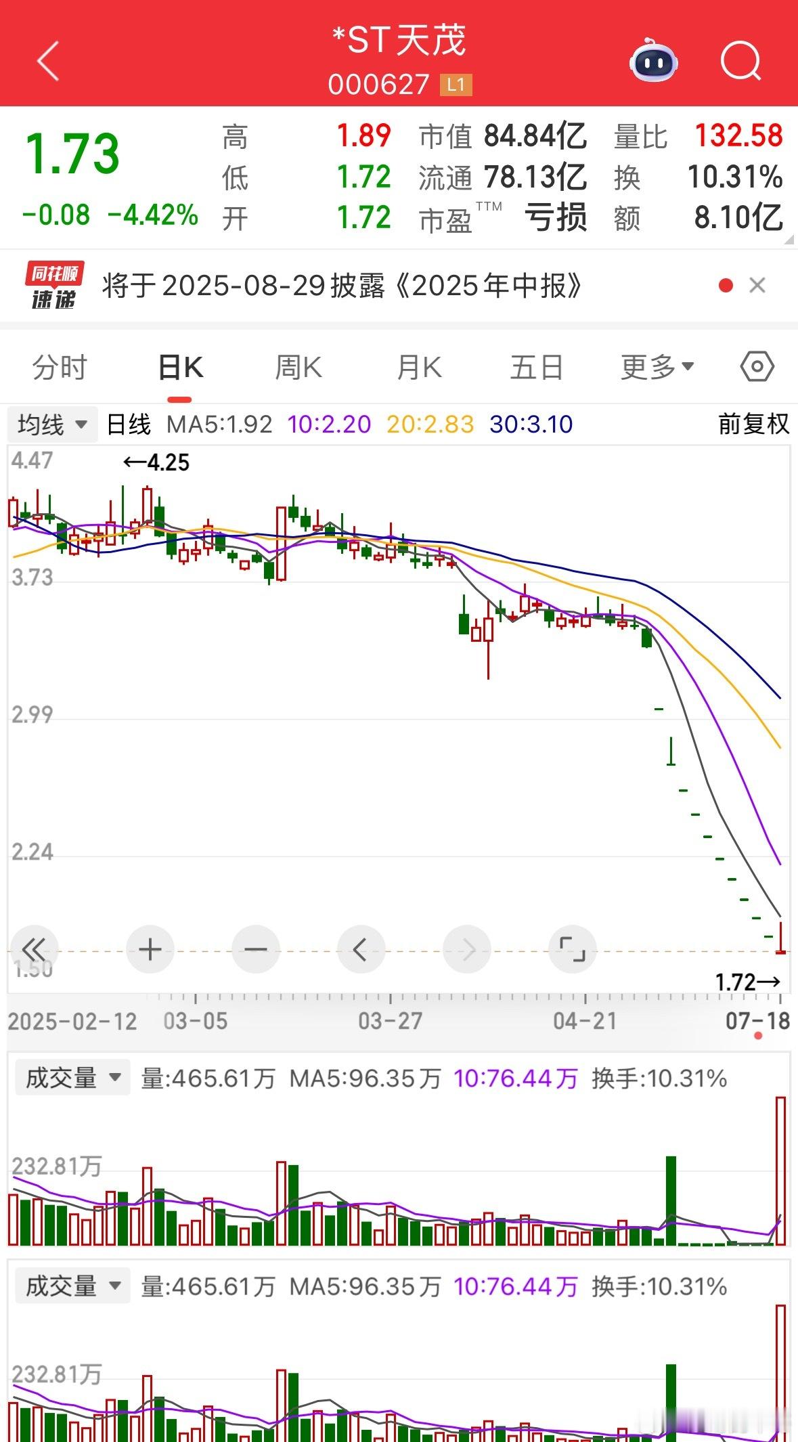Tap the 07-18 date label
The height and width of the screenshot is (1442, 798).
pos(757,1021)
